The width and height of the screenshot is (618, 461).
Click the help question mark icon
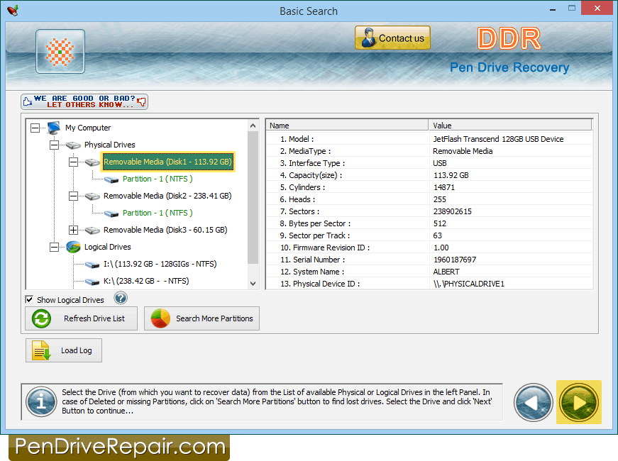[x=121, y=299]
